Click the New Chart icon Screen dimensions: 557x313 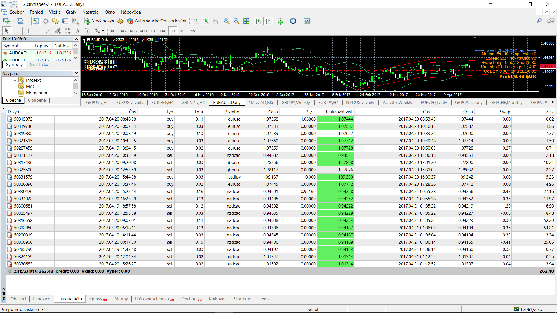6,21
